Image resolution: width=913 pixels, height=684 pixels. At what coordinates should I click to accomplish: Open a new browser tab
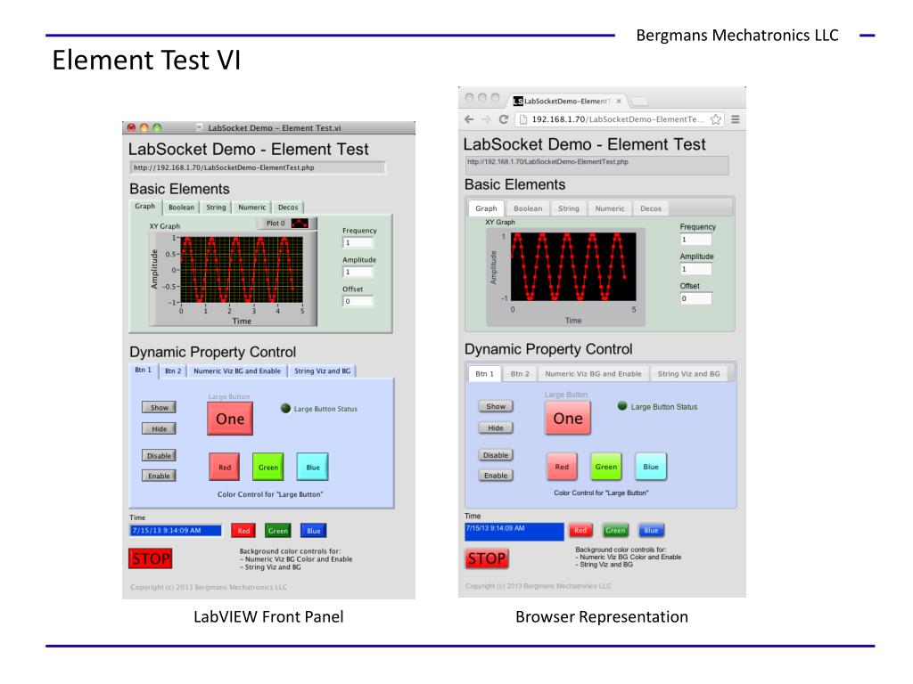coord(639,102)
